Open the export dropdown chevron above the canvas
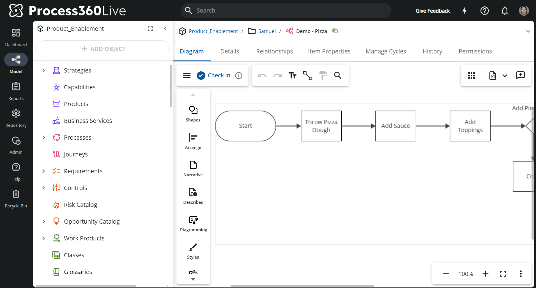Image resolution: width=536 pixels, height=288 pixels. (x=505, y=75)
